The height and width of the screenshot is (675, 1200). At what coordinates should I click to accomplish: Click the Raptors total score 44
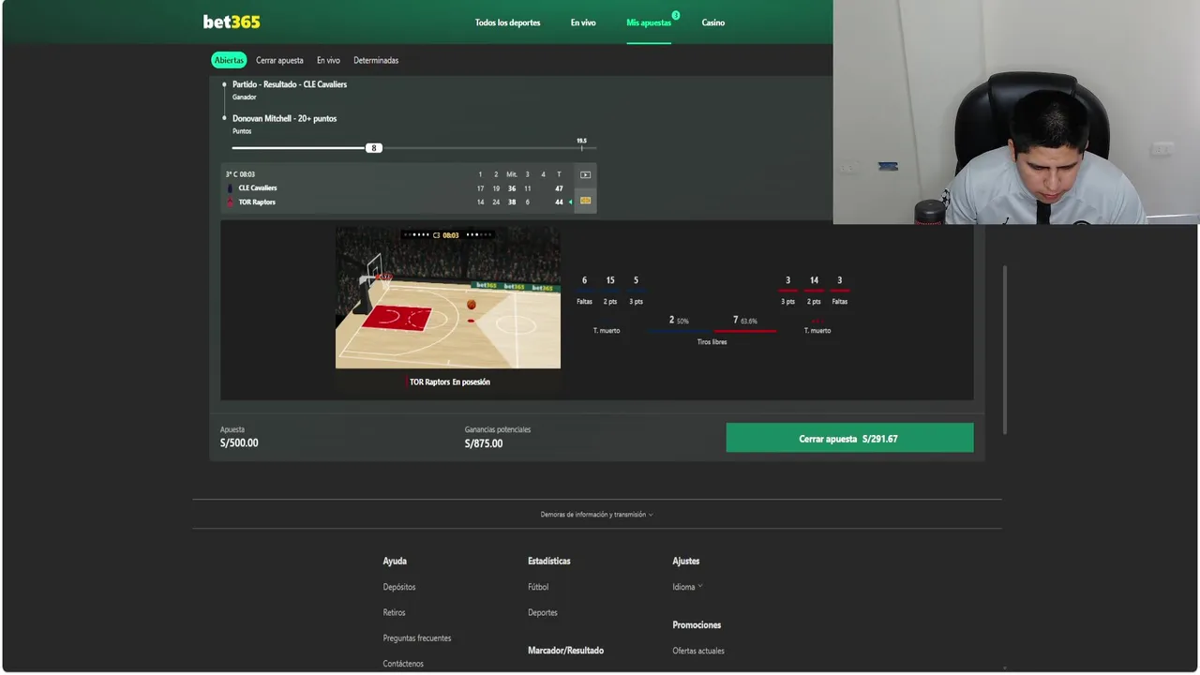(x=559, y=202)
